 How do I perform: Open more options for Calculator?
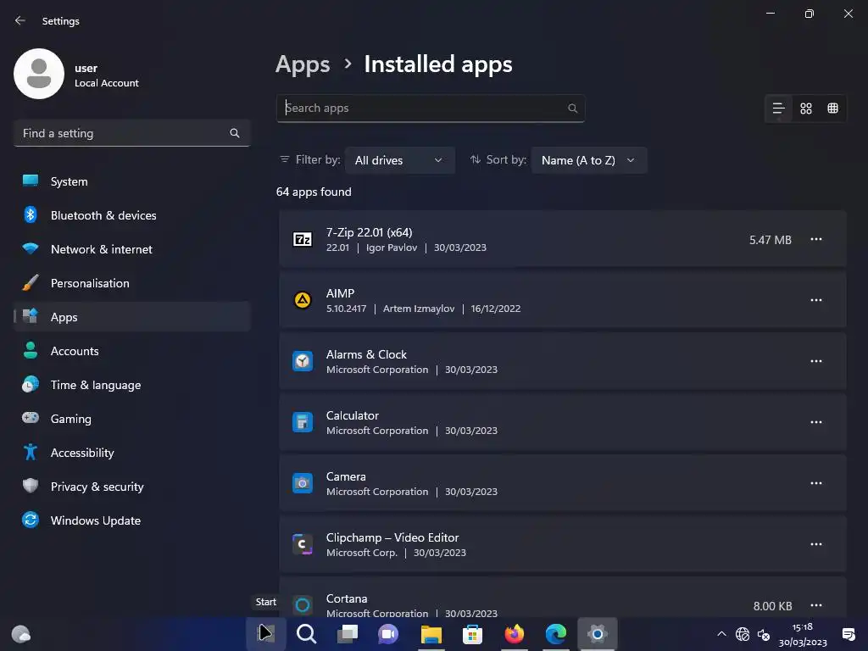(x=816, y=422)
